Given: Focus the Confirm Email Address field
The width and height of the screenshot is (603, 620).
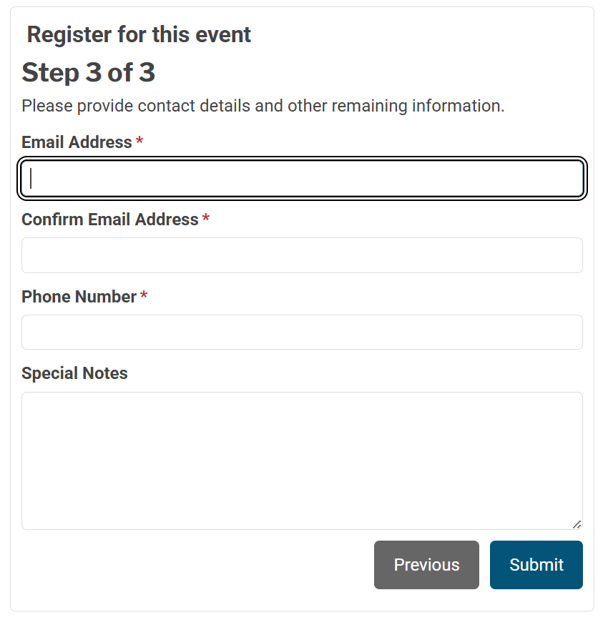Looking at the screenshot, I should click(302, 255).
